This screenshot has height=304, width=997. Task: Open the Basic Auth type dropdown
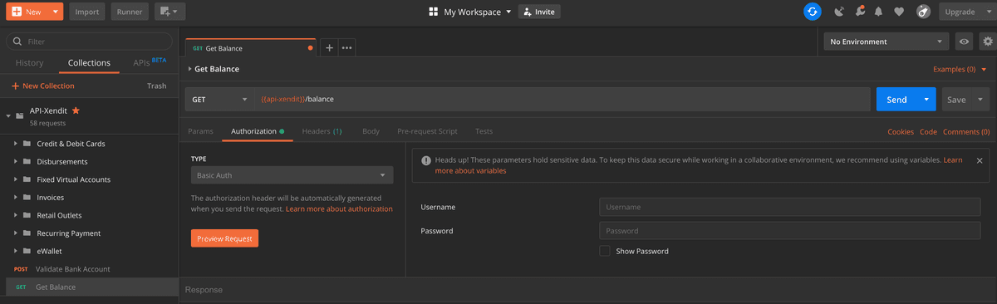(292, 175)
